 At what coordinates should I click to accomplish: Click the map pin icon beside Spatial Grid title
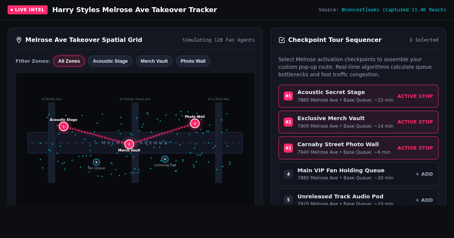(19, 40)
